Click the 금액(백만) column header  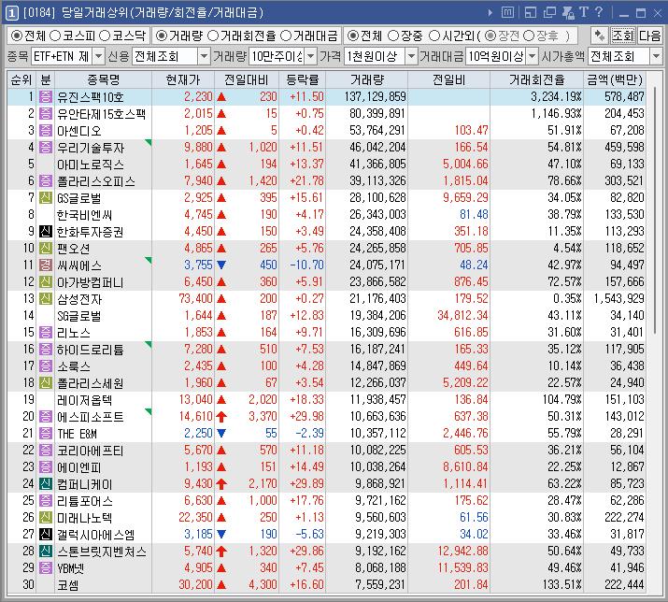615,79
